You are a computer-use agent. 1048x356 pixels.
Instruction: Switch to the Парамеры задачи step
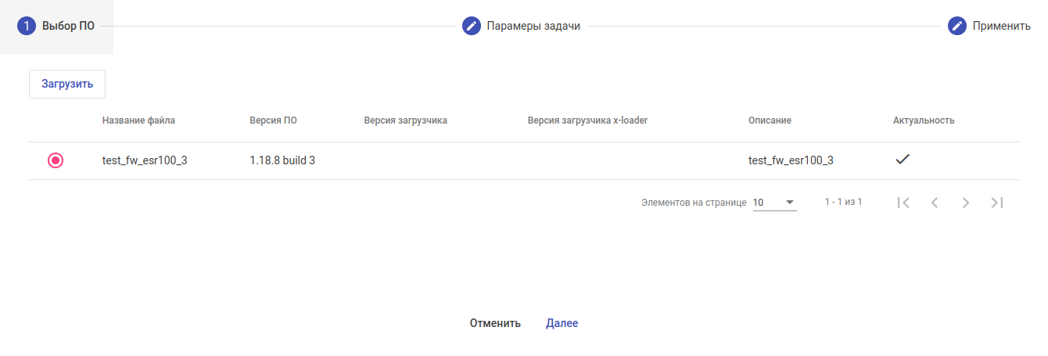[533, 26]
